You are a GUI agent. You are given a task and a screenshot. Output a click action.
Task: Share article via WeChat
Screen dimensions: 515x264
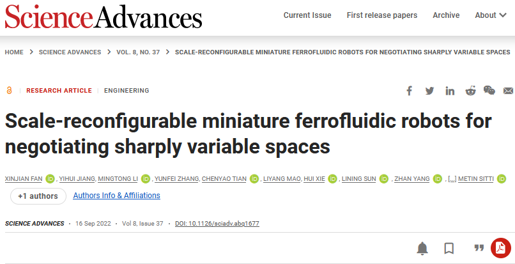pos(489,91)
